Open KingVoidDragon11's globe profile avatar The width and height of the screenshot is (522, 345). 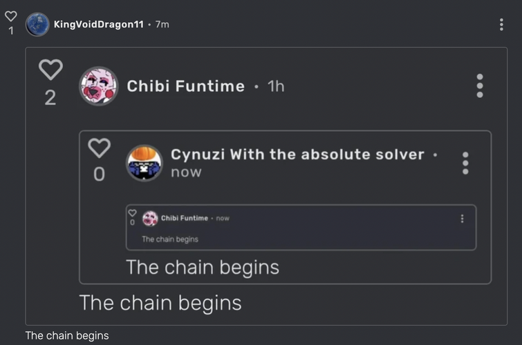tap(37, 24)
